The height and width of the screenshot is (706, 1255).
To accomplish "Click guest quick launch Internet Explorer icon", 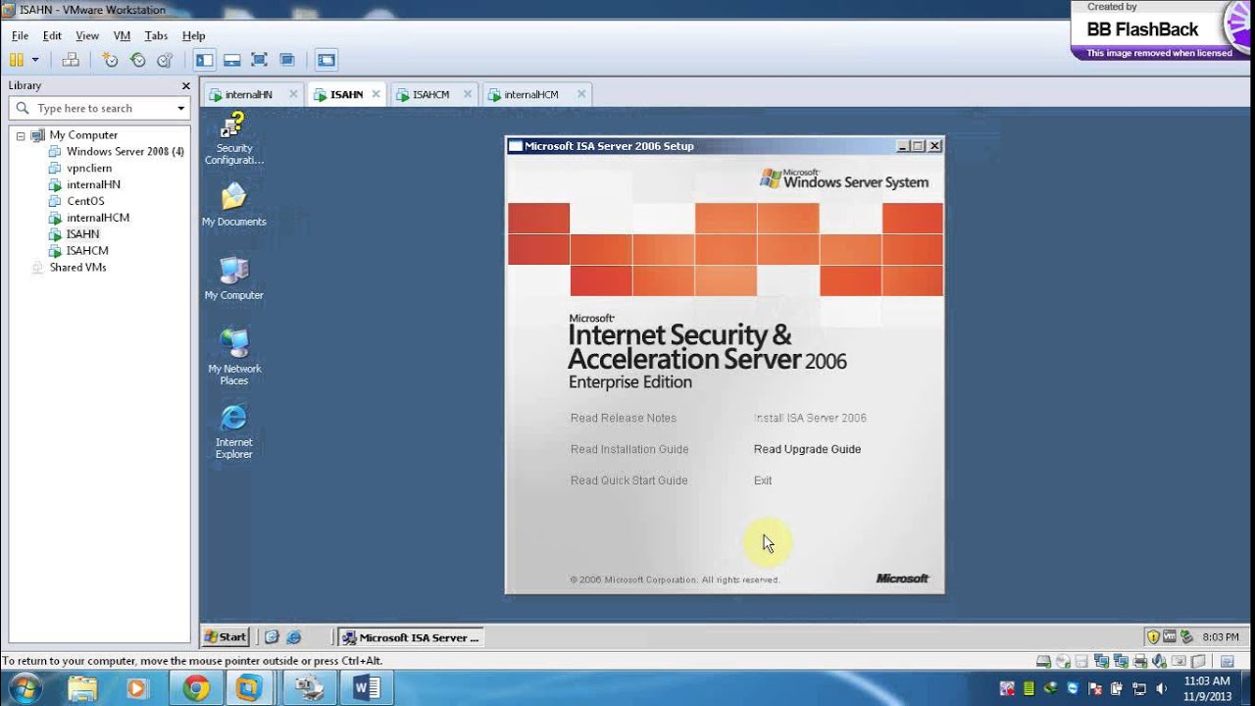I will [x=293, y=637].
